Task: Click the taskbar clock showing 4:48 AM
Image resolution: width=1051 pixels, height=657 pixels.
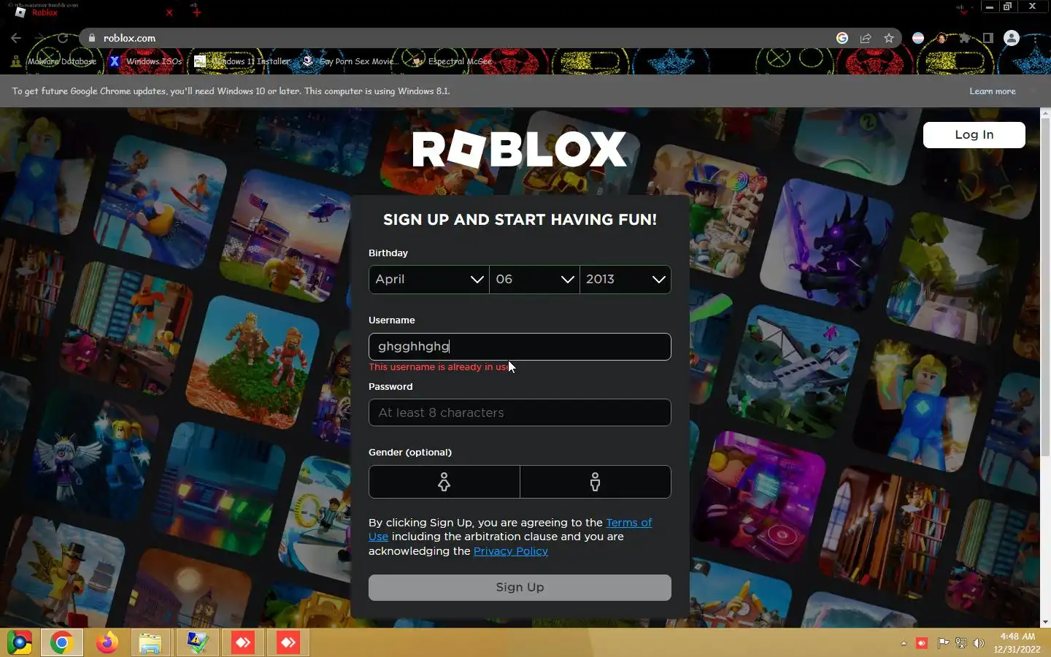Action: [1017, 643]
